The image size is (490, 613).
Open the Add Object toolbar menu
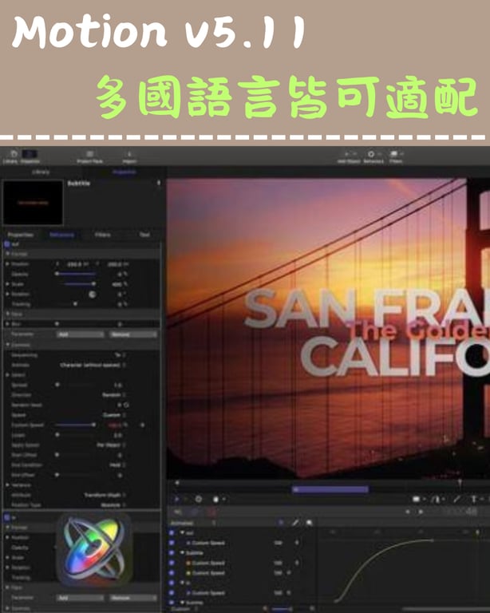[349, 156]
